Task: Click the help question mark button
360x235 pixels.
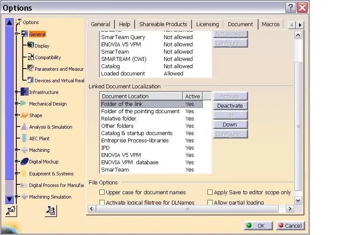Action: pos(291,8)
